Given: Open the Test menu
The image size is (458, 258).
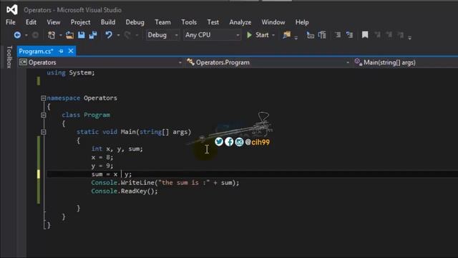Looking at the screenshot, I should tap(213, 22).
